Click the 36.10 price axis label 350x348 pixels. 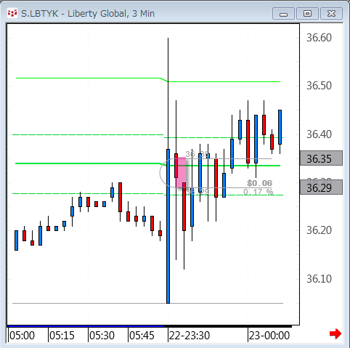pos(319,279)
